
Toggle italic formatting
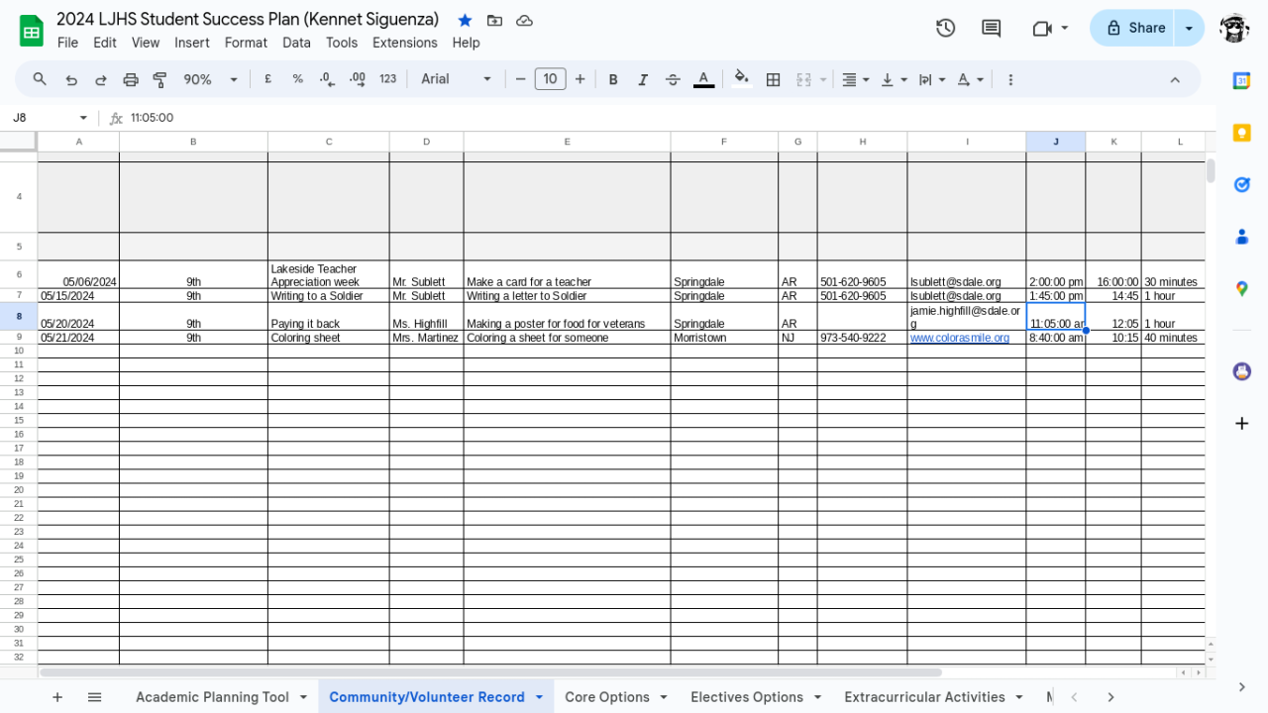643,79
